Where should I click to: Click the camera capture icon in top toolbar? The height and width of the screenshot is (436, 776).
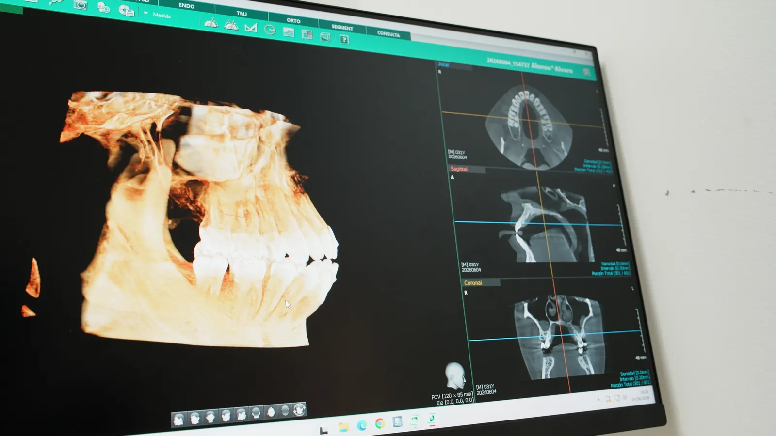pyautogui.click(x=80, y=5)
